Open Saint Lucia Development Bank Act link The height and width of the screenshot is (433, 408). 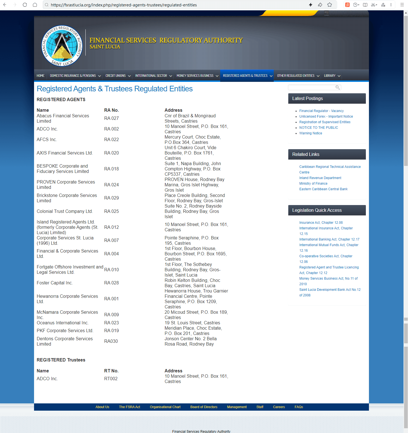pyautogui.click(x=330, y=292)
